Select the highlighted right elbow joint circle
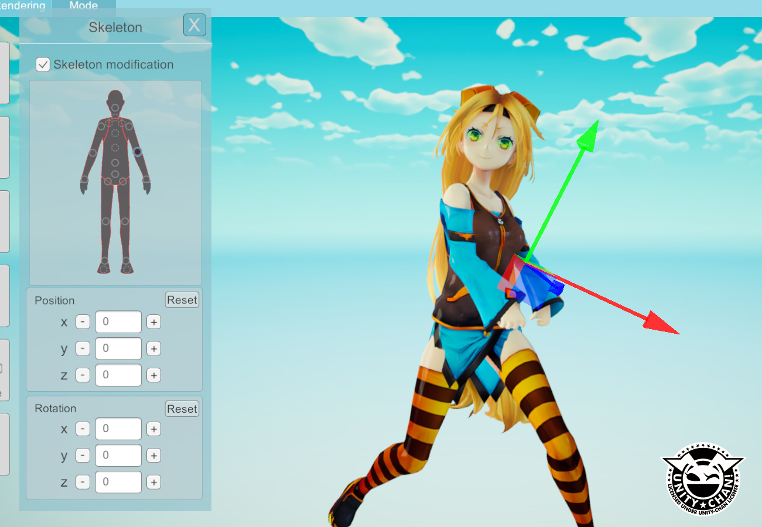This screenshot has height=527, width=762. pos(137,152)
